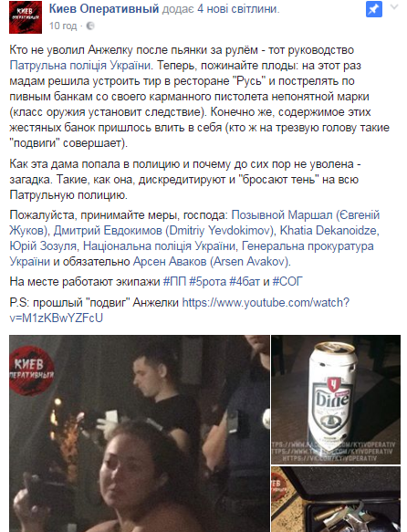This screenshot has width=407, height=532.
Task: Open the 10 год timestamp link
Action: point(63,26)
